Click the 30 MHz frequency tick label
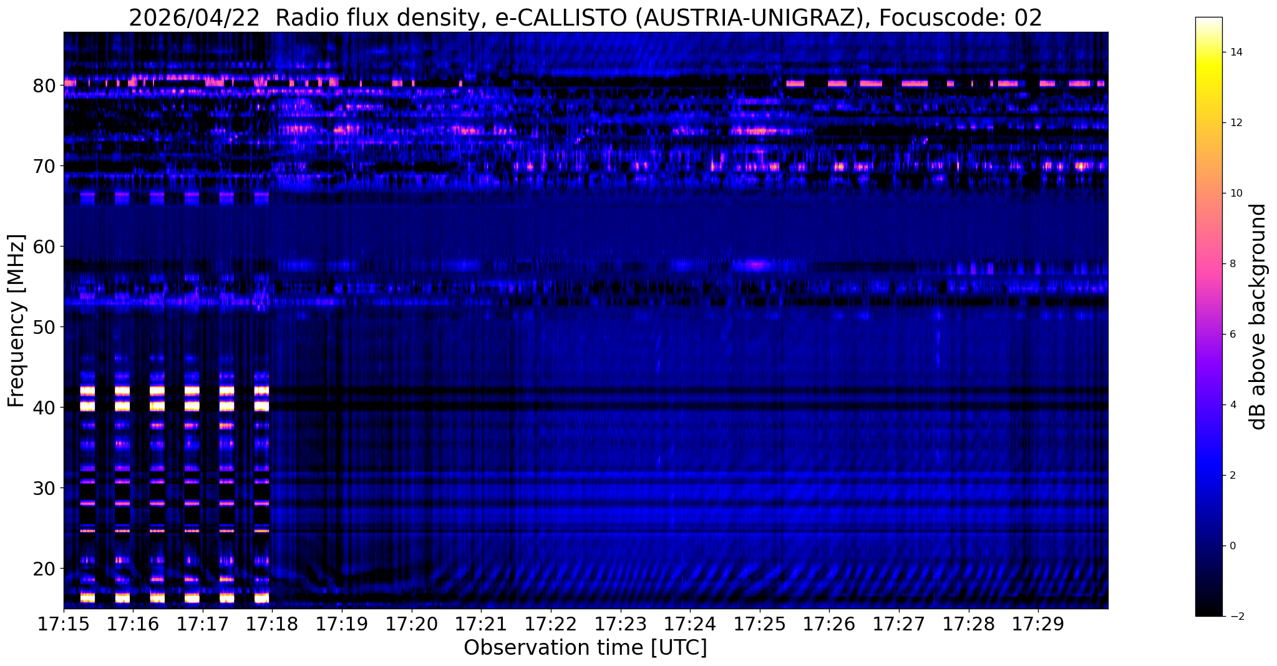 44,488
